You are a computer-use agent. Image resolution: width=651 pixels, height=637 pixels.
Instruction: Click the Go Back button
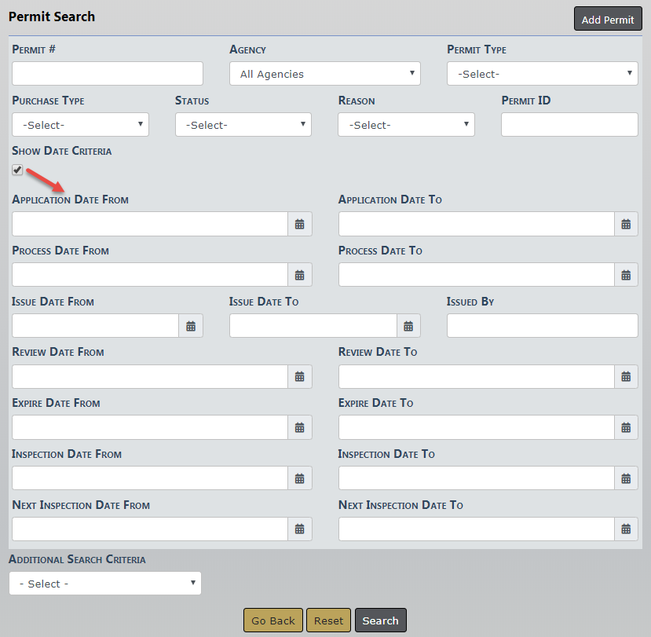(x=272, y=621)
